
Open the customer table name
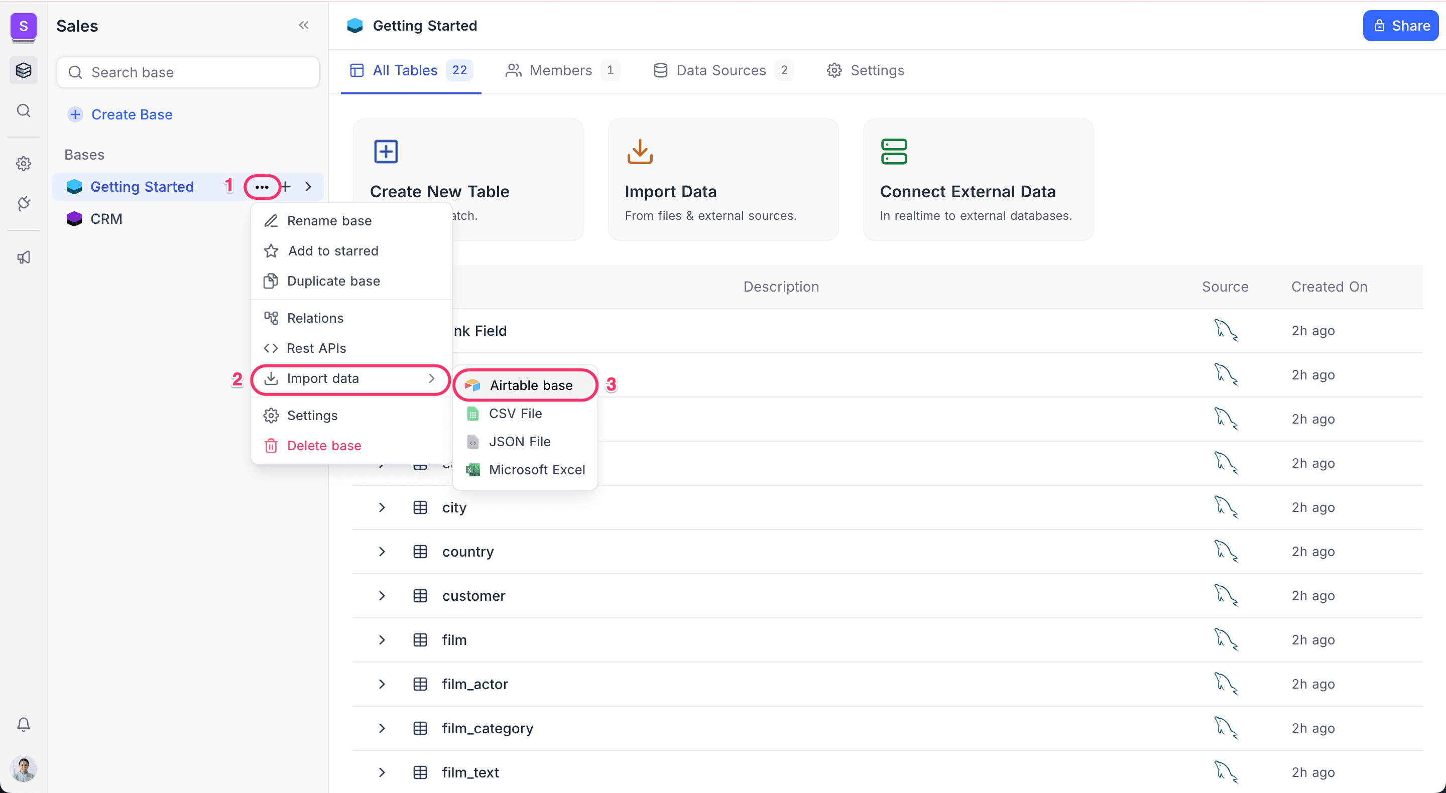click(474, 596)
